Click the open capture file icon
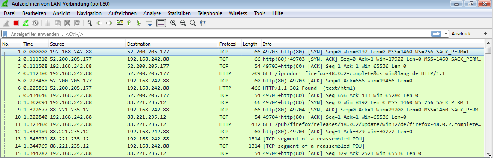 tap(48, 23)
